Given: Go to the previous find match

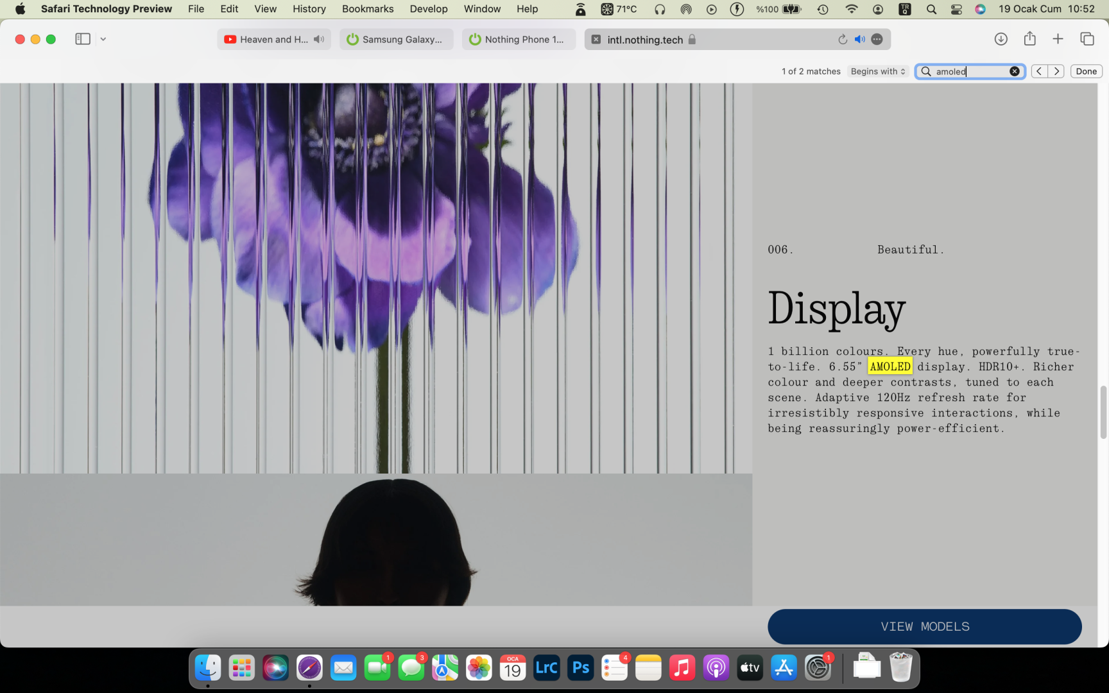Looking at the screenshot, I should click(1039, 71).
